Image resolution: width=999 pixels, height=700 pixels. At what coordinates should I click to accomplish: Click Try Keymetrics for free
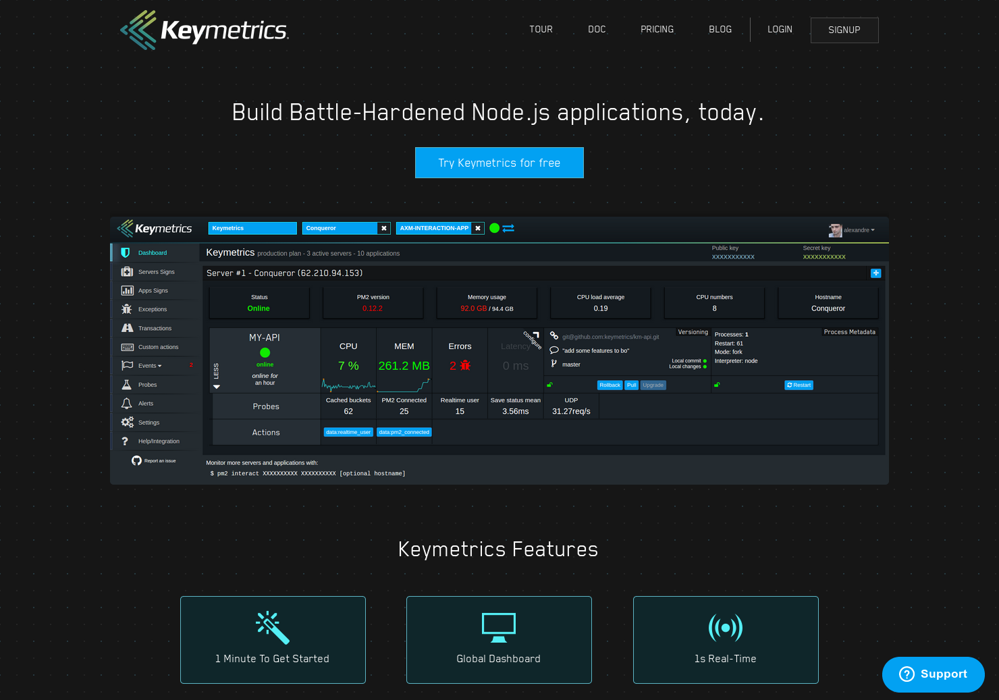tap(499, 163)
